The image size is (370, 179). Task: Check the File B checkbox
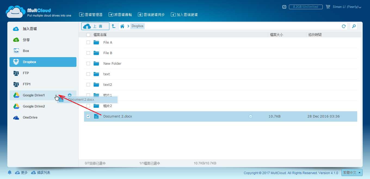coord(88,53)
